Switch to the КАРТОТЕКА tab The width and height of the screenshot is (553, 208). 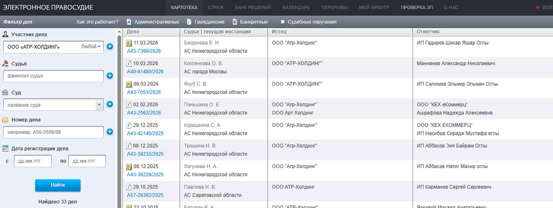[184, 7]
